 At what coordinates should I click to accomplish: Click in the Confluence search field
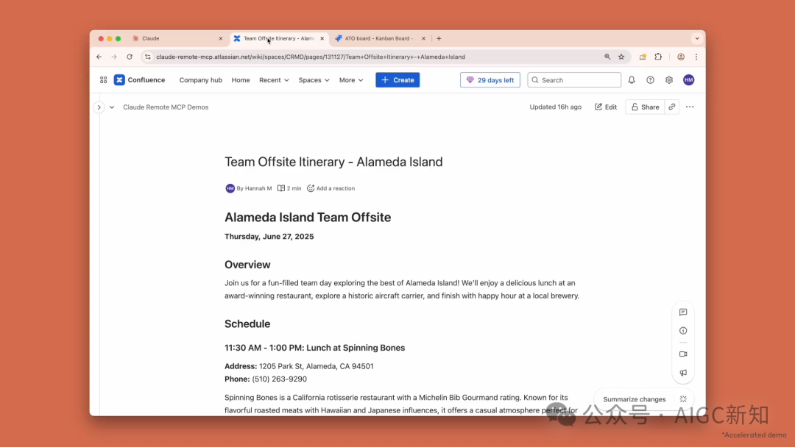pyautogui.click(x=574, y=80)
